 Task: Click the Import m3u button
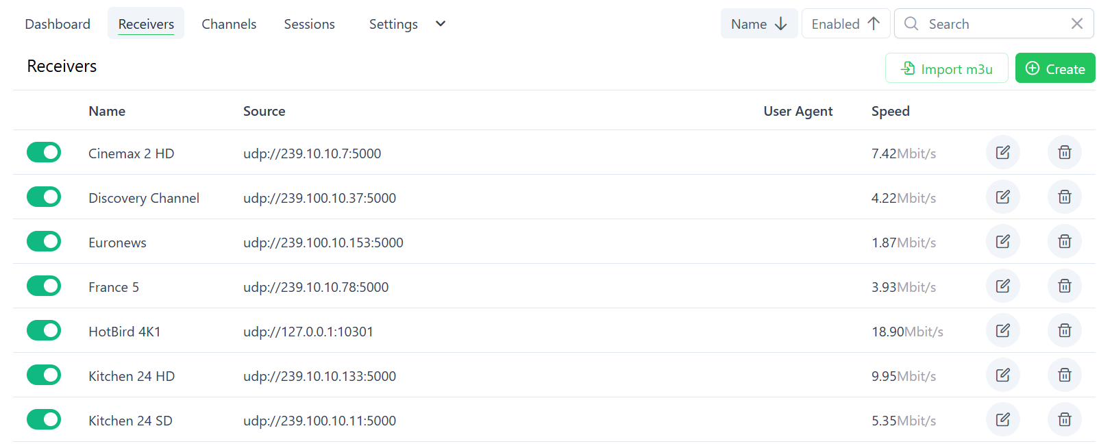[946, 69]
